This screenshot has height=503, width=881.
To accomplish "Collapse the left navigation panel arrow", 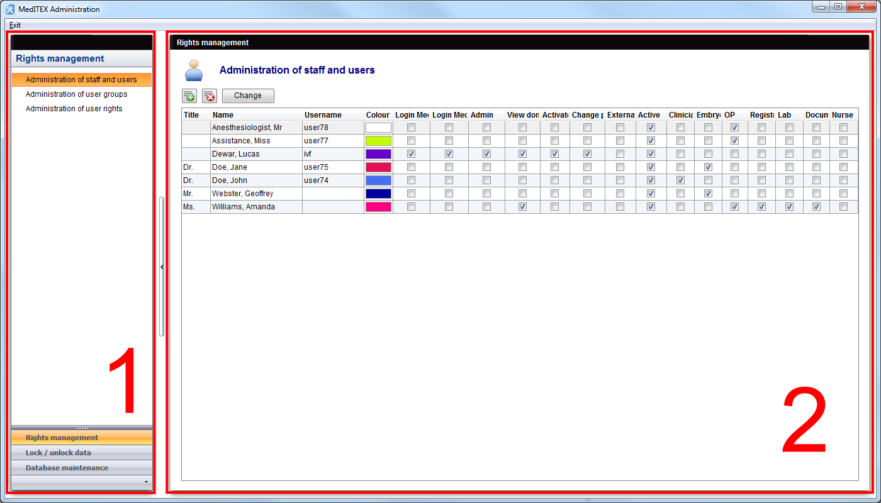I will point(162,267).
